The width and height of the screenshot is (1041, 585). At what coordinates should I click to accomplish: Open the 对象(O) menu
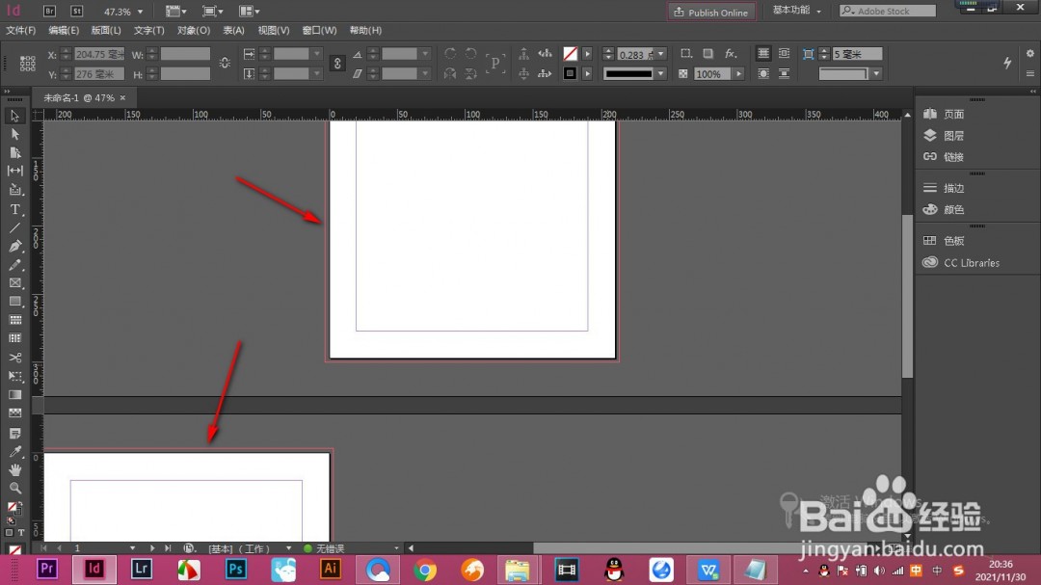point(194,31)
